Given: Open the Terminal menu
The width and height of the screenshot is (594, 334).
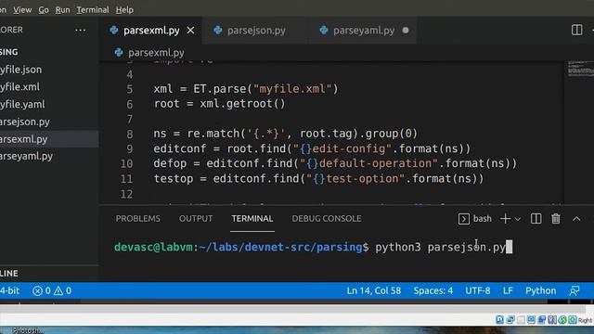Looking at the screenshot, I should pos(93,10).
